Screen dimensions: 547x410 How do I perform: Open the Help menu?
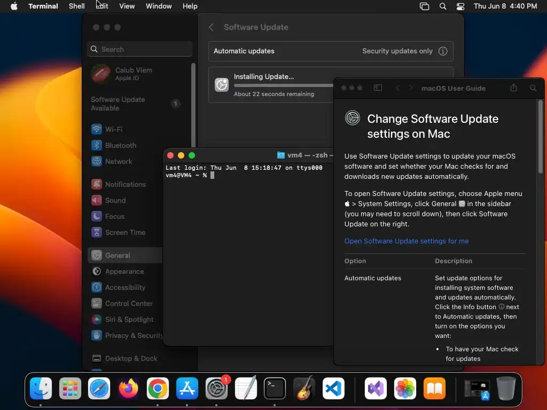click(190, 6)
